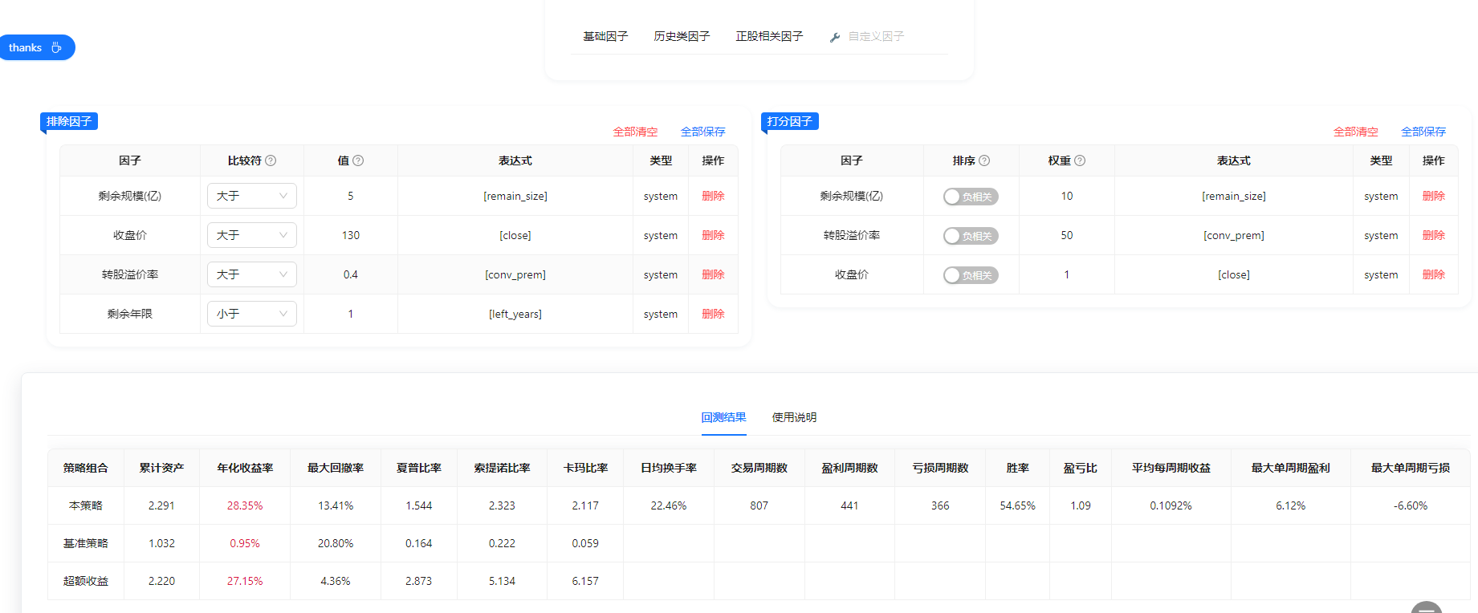Click 全部保存 in the 打分因子 panel

pyautogui.click(x=1423, y=132)
